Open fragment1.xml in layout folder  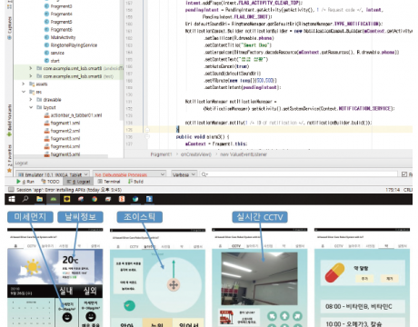(x=62, y=123)
